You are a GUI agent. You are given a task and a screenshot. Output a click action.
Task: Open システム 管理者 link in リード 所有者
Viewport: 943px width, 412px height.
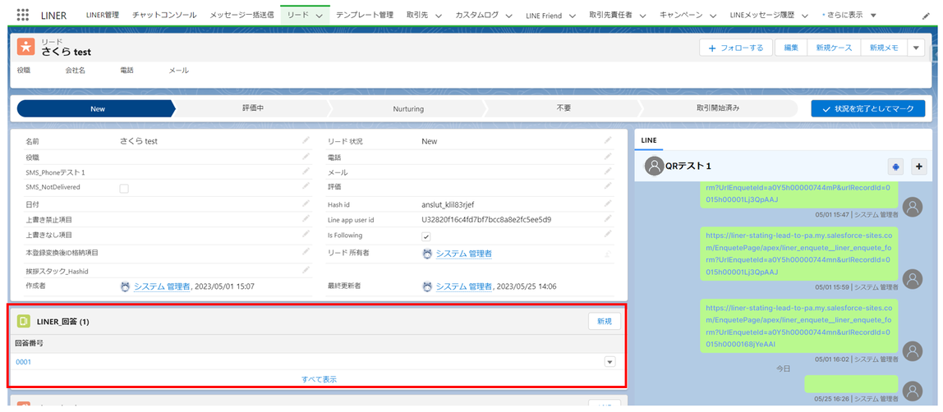coord(463,254)
